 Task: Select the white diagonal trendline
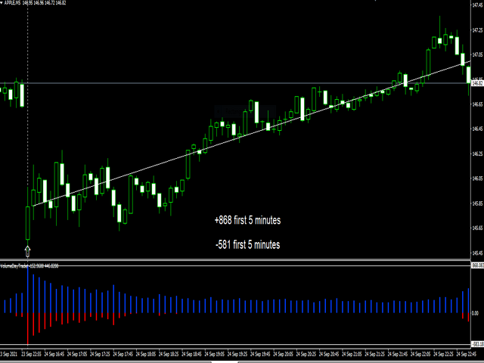point(251,133)
